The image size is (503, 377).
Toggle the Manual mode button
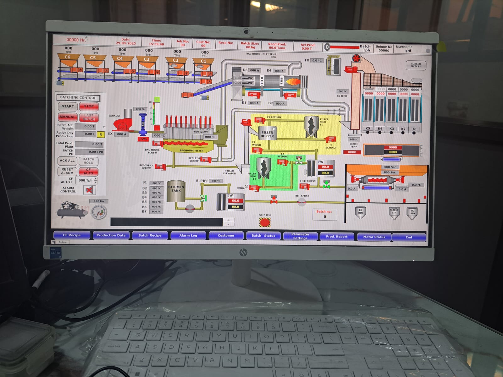click(68, 117)
